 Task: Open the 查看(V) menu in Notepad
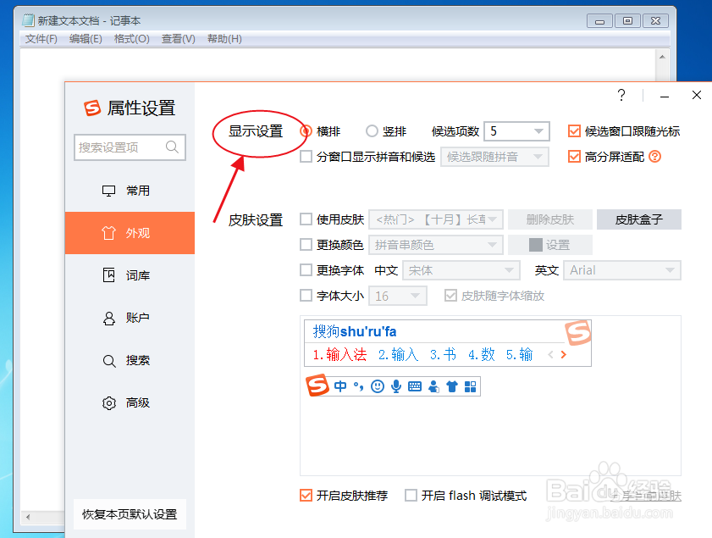(179, 39)
